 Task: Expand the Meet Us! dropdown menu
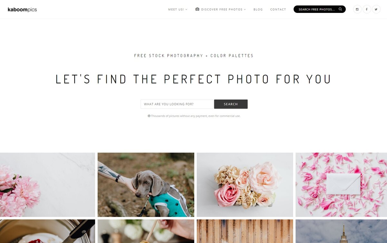(178, 9)
